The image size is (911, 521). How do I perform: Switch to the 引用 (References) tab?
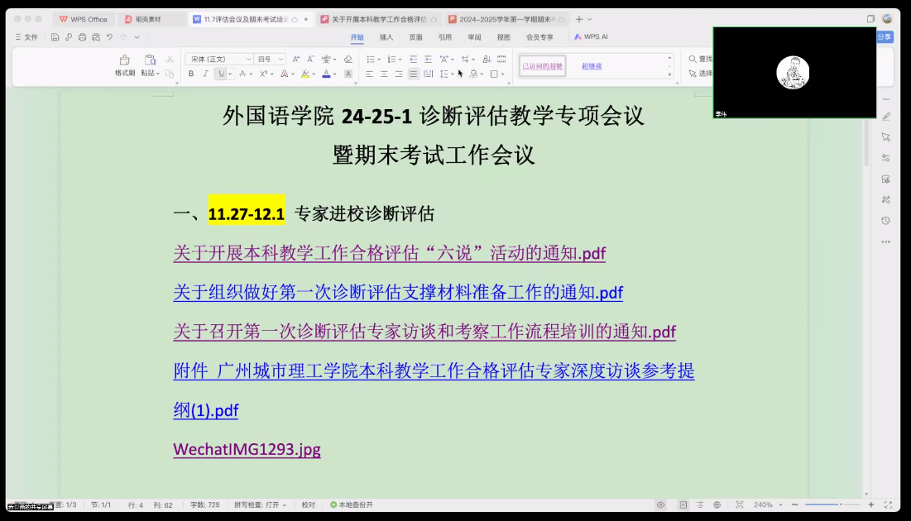[445, 37]
